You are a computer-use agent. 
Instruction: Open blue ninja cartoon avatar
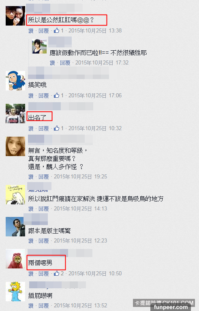point(15,81)
